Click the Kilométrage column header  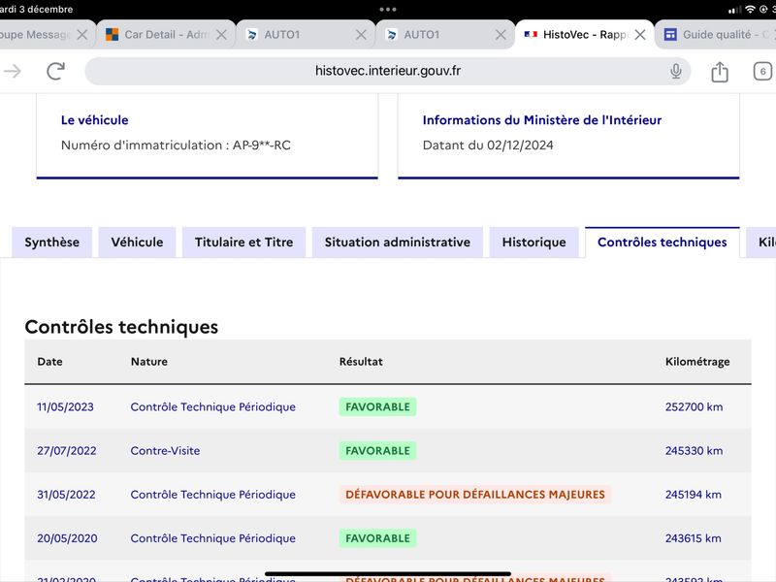point(697,362)
